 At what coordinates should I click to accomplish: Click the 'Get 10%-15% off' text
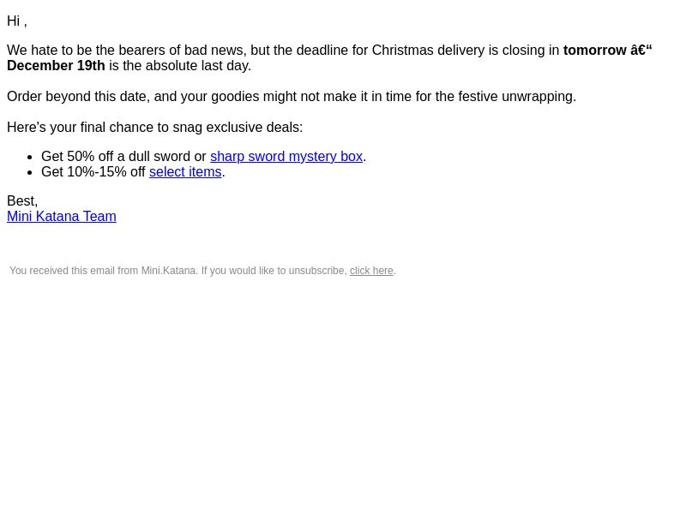coord(93,172)
